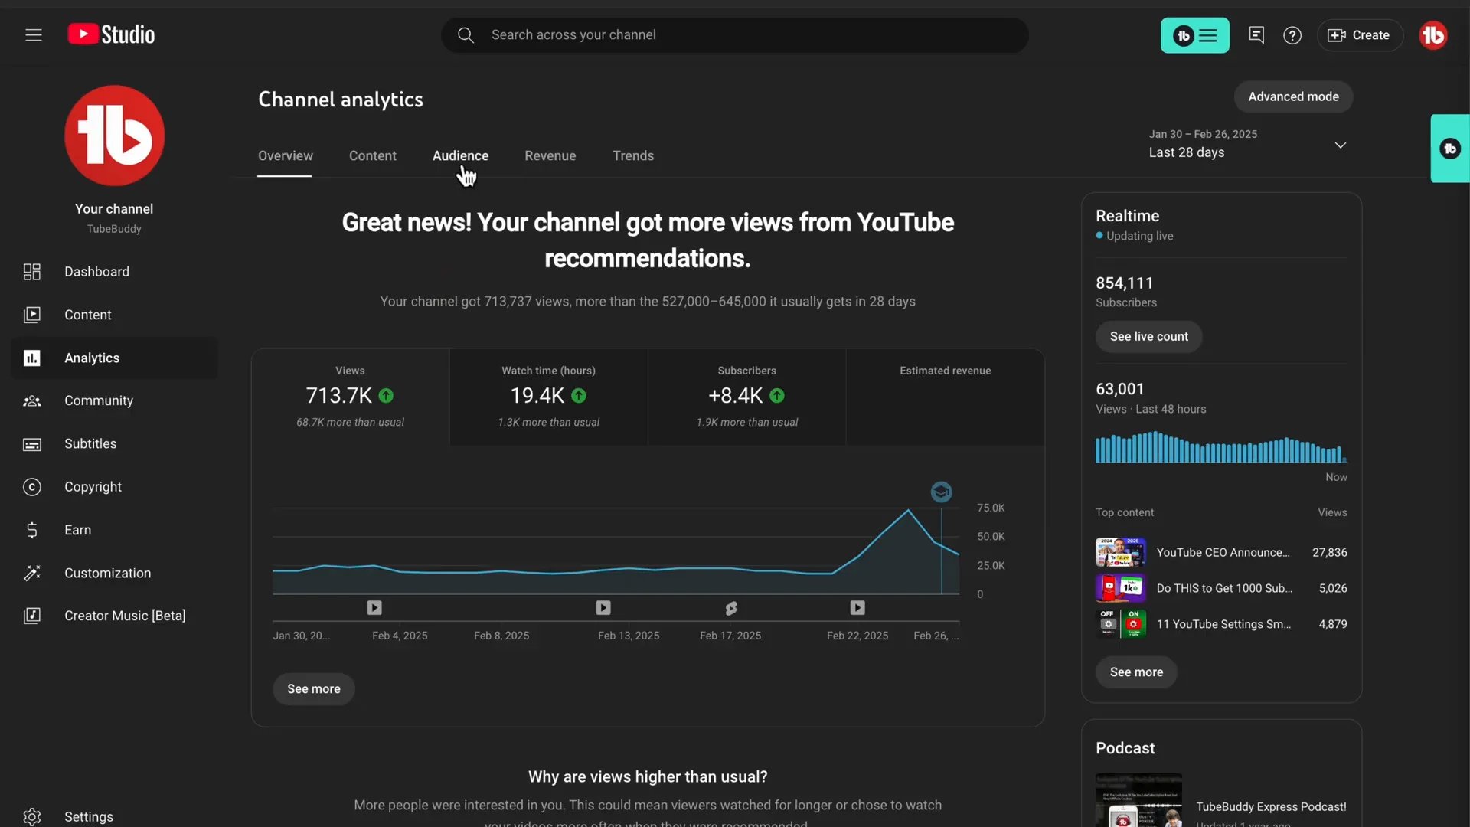1470x827 pixels.
Task: Open the Copyright section
Action: pos(93,486)
